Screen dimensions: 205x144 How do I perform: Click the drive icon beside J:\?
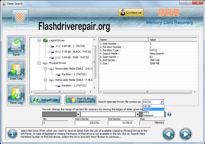tap(52, 46)
